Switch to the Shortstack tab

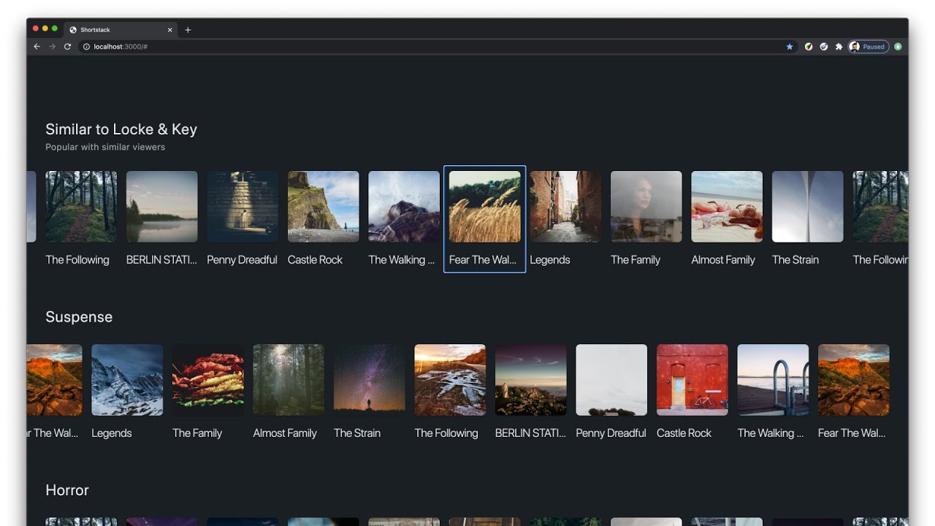(121, 30)
